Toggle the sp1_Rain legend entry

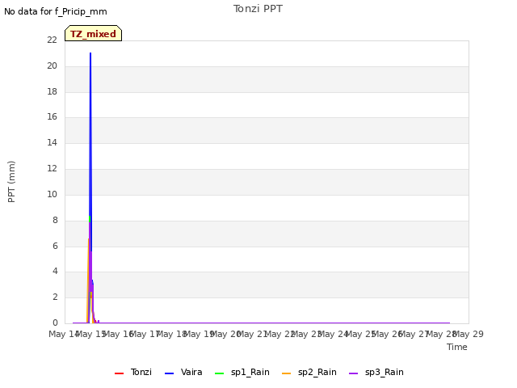[242, 372]
